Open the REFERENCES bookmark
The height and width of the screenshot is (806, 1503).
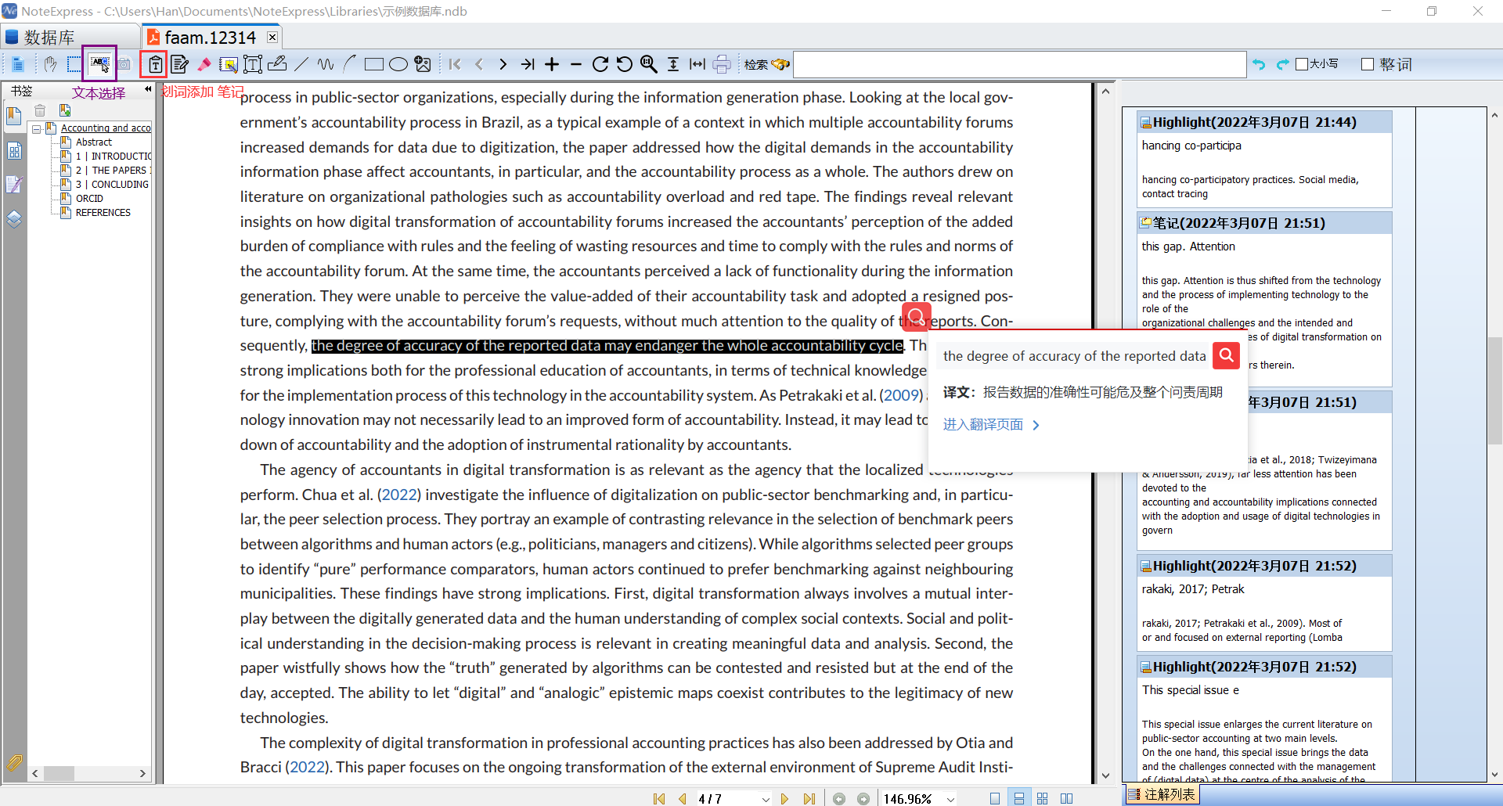click(x=103, y=213)
